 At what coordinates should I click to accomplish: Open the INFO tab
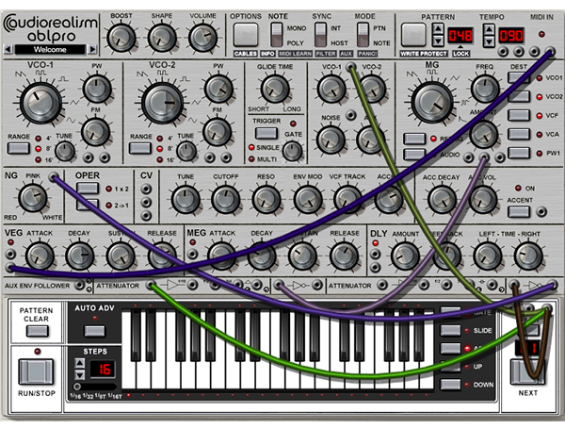click(x=267, y=54)
